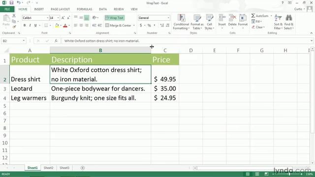Click the Fill Color yellow swatch

tap(57, 26)
